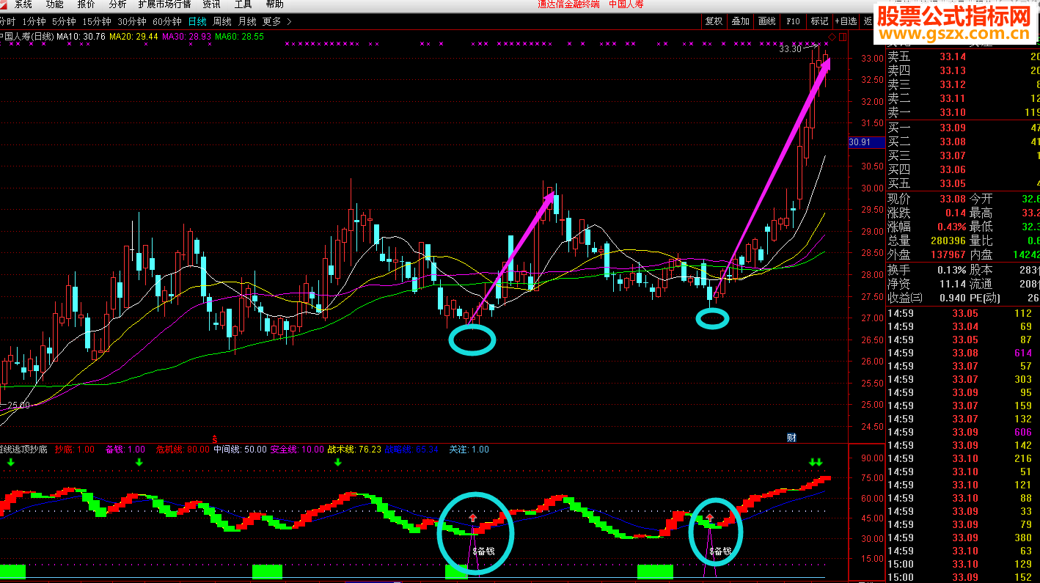
Task: Activate the 画线 drawing tool button
Action: click(x=766, y=21)
